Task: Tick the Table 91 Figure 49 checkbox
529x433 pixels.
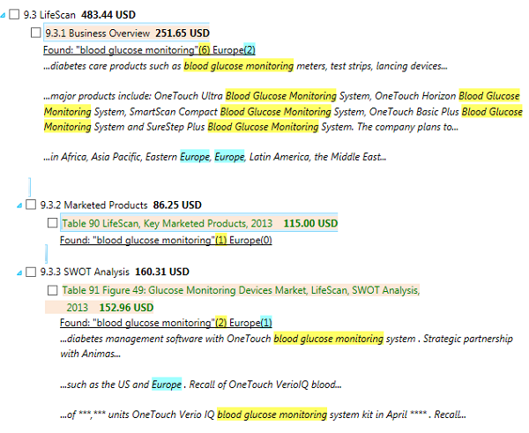Action: click(x=52, y=290)
